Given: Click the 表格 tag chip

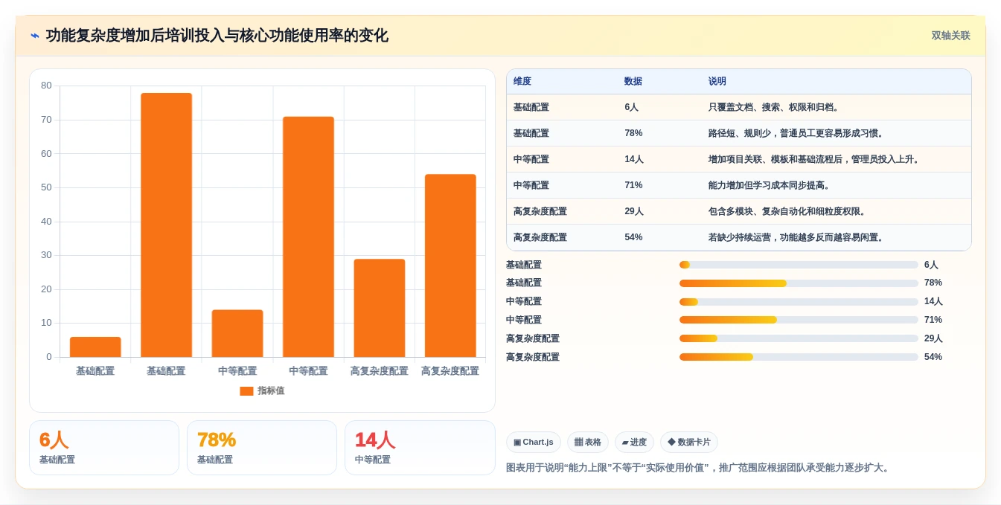Looking at the screenshot, I should (x=588, y=443).
